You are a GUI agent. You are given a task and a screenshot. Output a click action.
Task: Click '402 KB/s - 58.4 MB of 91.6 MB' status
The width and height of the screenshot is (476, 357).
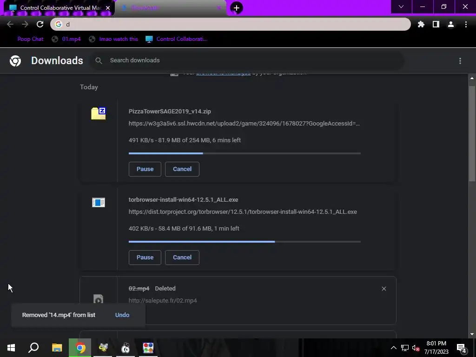(x=184, y=229)
